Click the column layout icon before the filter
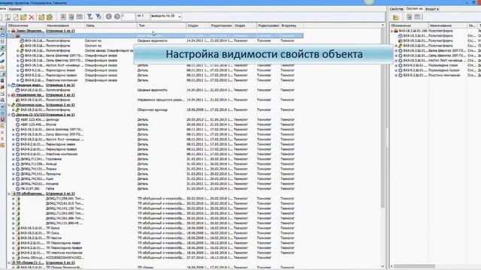 coord(79,16)
